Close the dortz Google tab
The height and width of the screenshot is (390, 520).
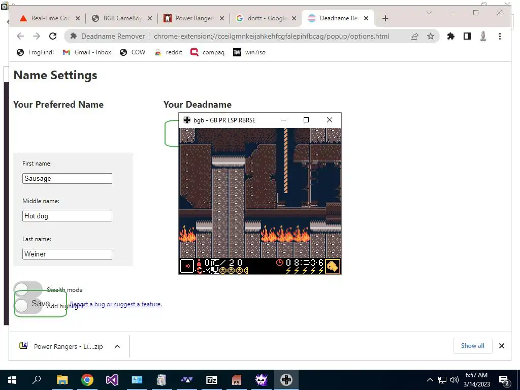(x=294, y=18)
